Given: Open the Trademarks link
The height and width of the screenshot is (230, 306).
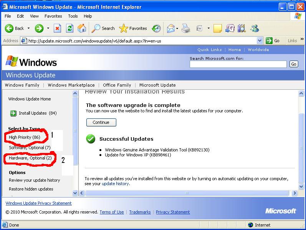Looking at the screenshot, I should 140,212.
